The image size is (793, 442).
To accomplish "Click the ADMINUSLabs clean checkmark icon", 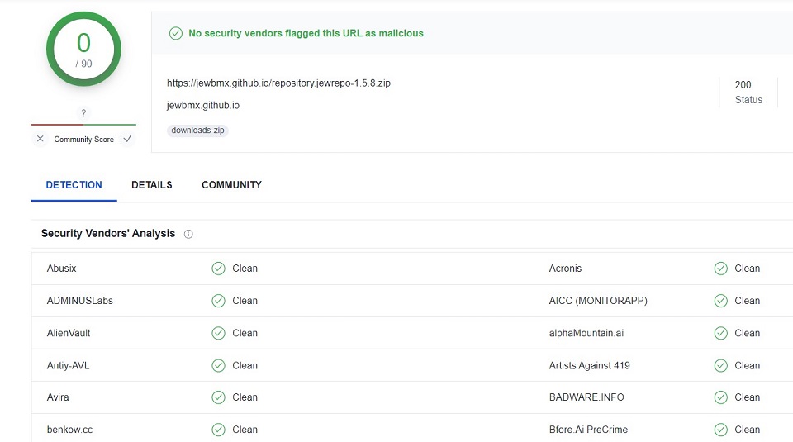I will pyautogui.click(x=218, y=301).
